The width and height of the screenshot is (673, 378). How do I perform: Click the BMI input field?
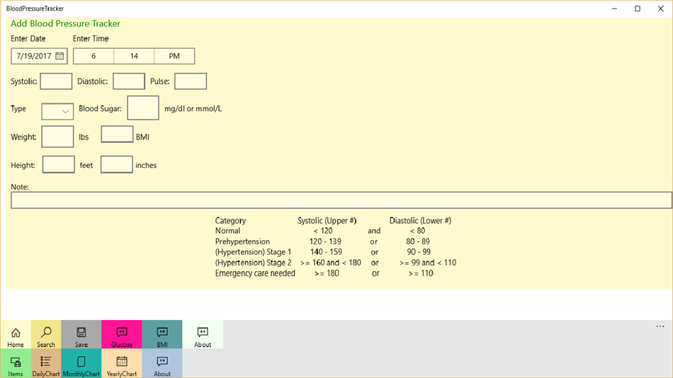coord(117,134)
